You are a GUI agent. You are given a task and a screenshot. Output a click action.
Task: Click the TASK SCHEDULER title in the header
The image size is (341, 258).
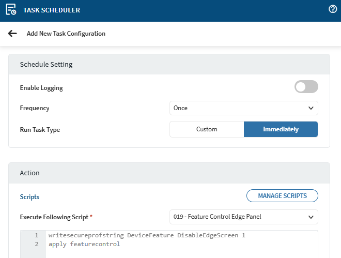coord(52,10)
